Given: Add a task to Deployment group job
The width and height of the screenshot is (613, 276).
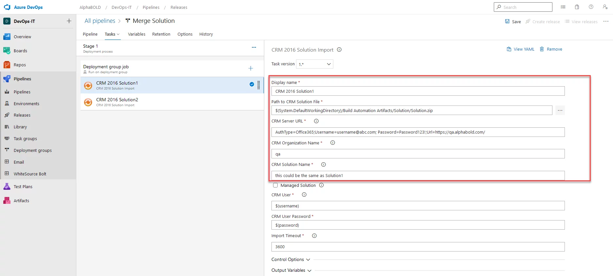Looking at the screenshot, I should tap(251, 68).
